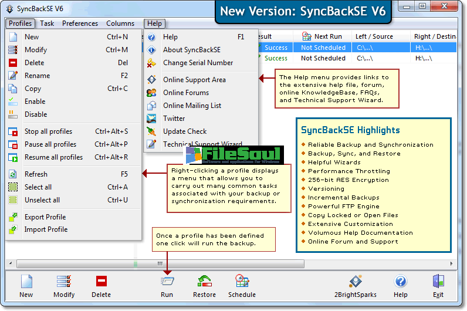The height and width of the screenshot is (311, 467).
Task: Click the Exit toolbar button
Action: pyautogui.click(x=438, y=285)
